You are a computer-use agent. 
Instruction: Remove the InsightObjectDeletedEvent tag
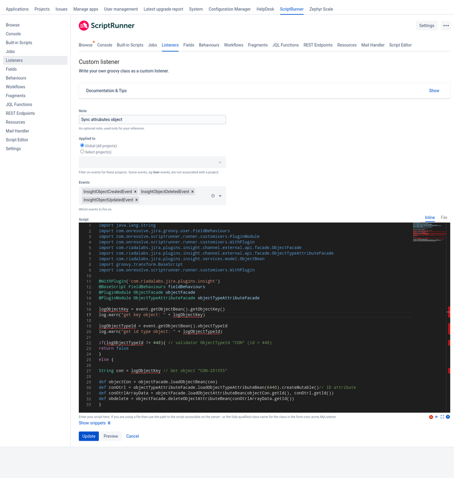coord(192,192)
